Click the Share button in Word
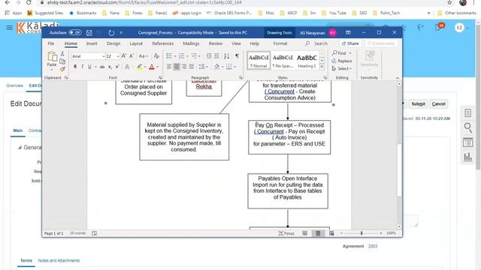Screen dimensions: 481x270 (350, 43)
